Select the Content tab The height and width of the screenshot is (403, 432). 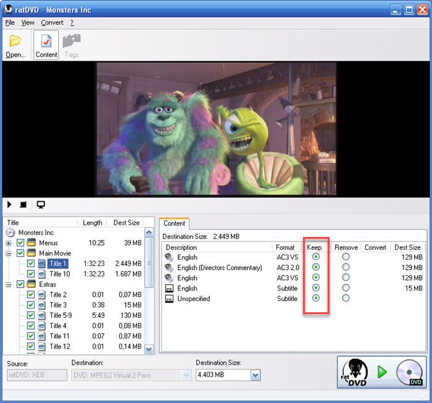[174, 223]
